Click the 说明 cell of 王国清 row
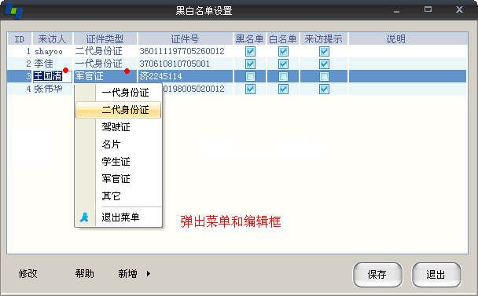478x296 pixels. (x=408, y=76)
